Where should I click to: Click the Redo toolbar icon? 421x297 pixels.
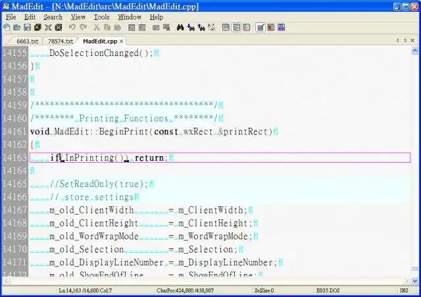84,28
